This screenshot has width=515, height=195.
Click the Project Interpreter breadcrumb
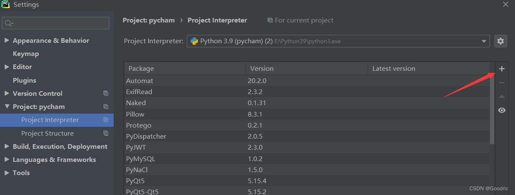(217, 20)
